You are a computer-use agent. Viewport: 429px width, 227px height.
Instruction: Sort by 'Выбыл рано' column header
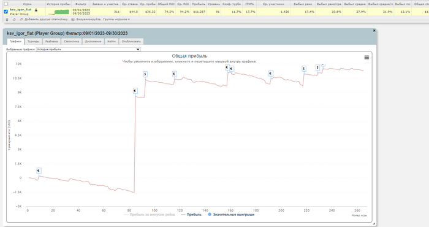(303, 4)
